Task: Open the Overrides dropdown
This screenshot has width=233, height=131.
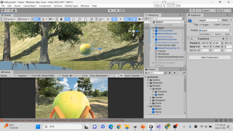Action: 205,34
